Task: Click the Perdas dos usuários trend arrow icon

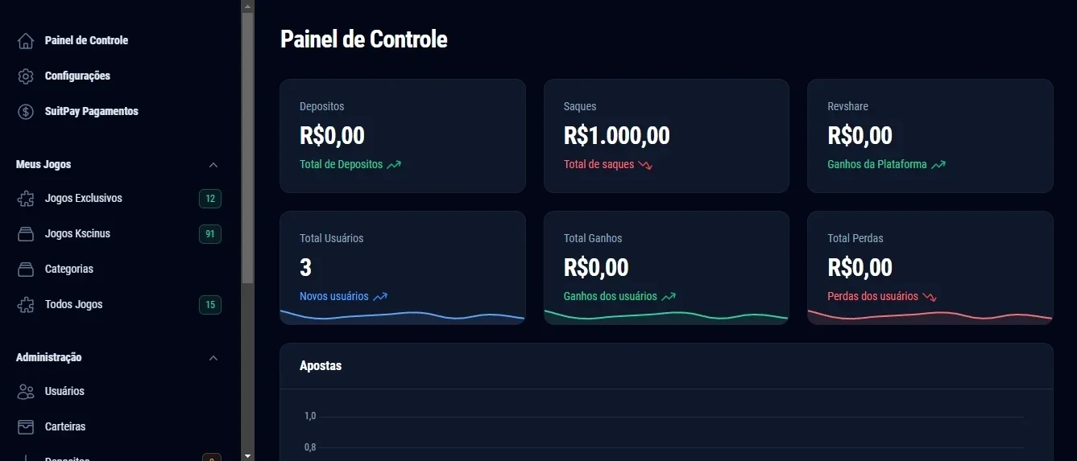Action: (930, 296)
